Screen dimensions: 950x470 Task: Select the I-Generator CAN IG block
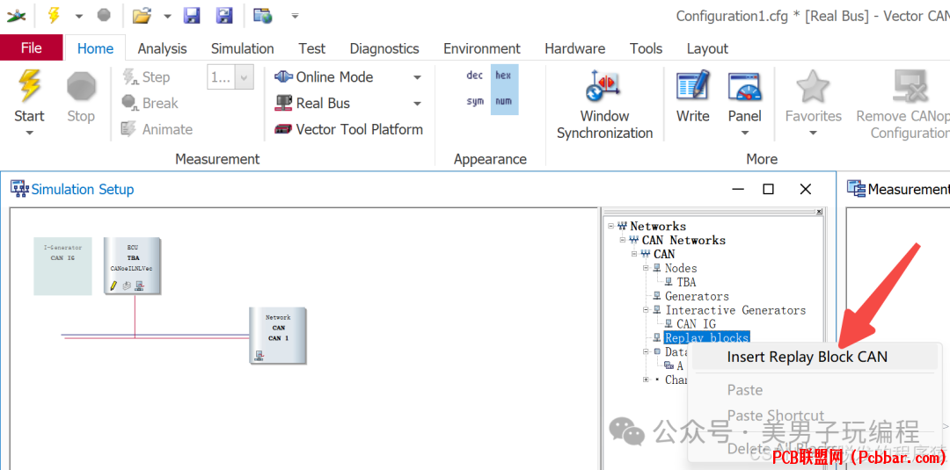tap(62, 266)
